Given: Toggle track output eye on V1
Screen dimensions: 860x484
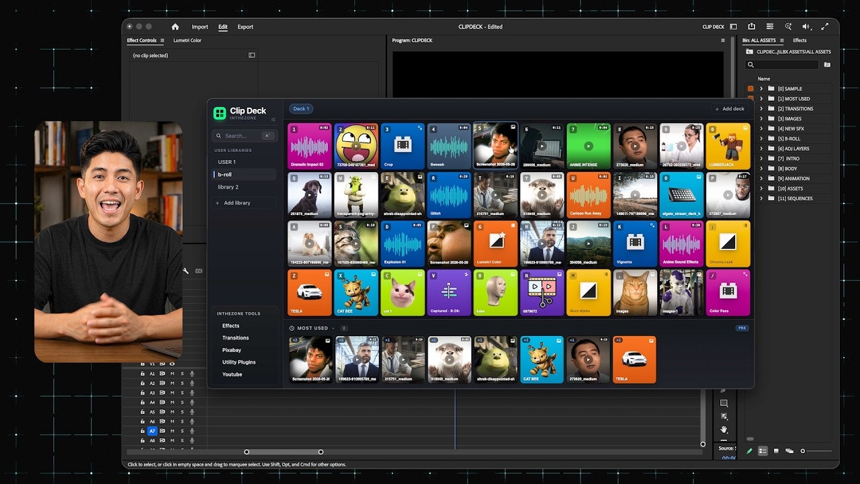Looking at the screenshot, I should [x=172, y=364].
